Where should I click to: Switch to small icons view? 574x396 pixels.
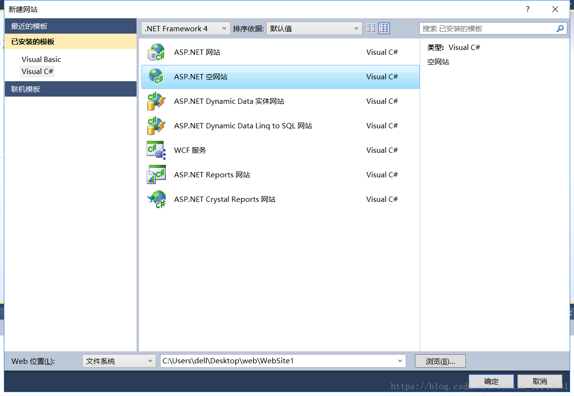pyautogui.click(x=371, y=28)
